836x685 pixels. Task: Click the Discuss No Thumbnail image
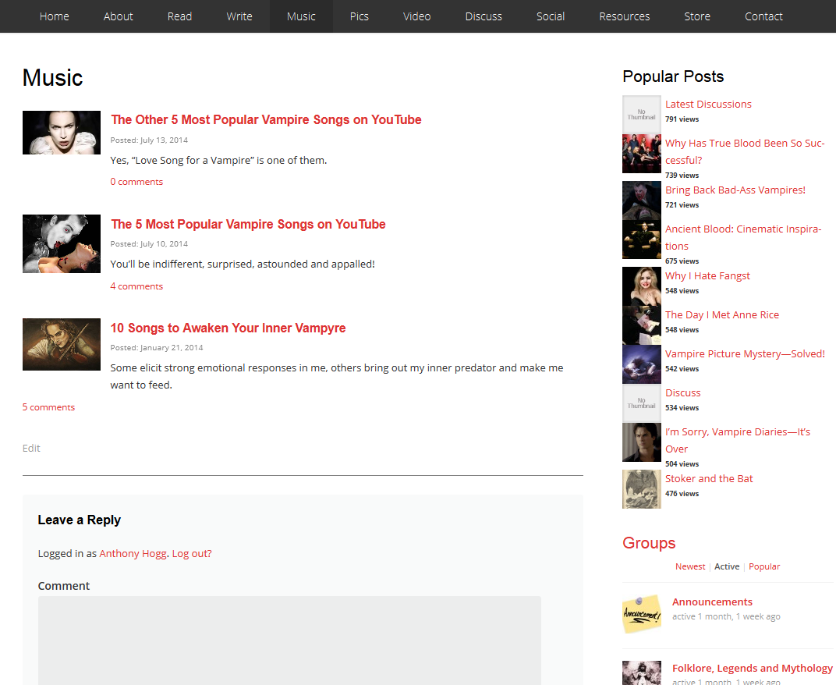pyautogui.click(x=641, y=403)
